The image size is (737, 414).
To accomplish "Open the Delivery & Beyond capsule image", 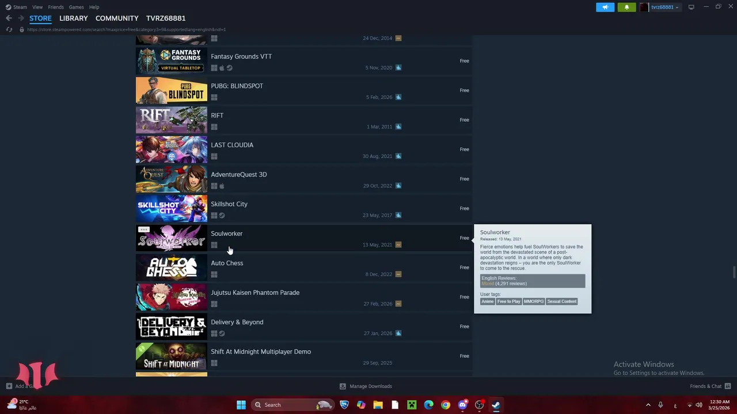I will 172,327.
